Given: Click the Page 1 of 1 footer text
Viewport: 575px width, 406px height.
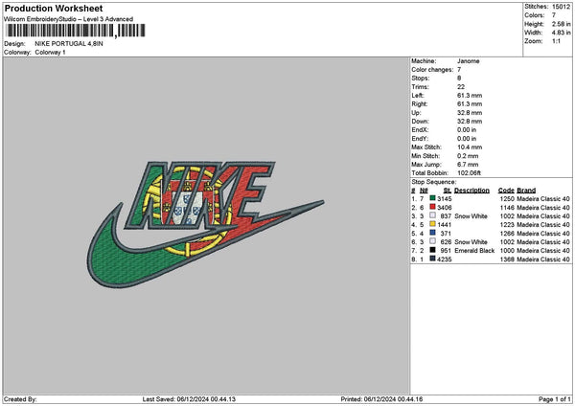Looking at the screenshot, I should [x=555, y=399].
